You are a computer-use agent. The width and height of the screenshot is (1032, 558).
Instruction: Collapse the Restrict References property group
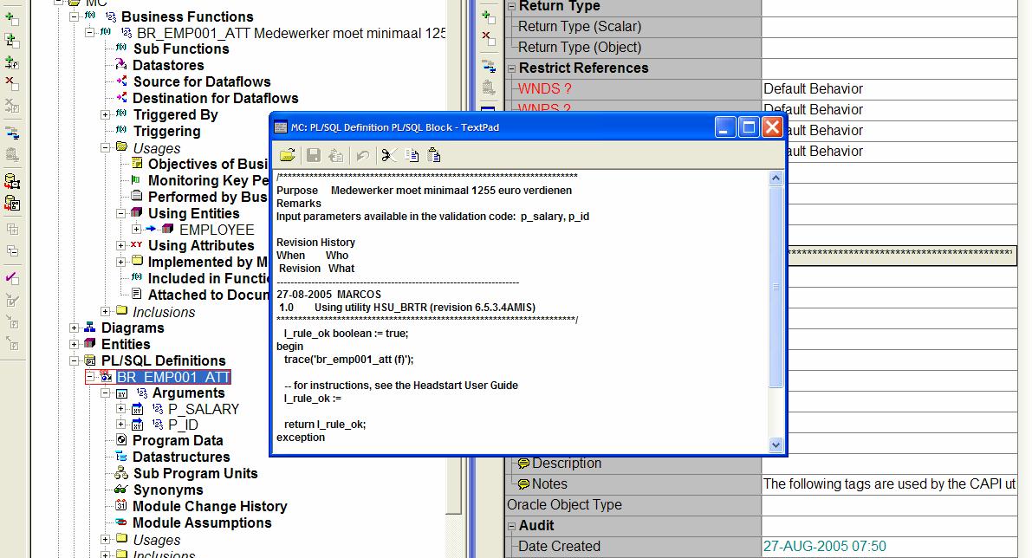pos(511,68)
